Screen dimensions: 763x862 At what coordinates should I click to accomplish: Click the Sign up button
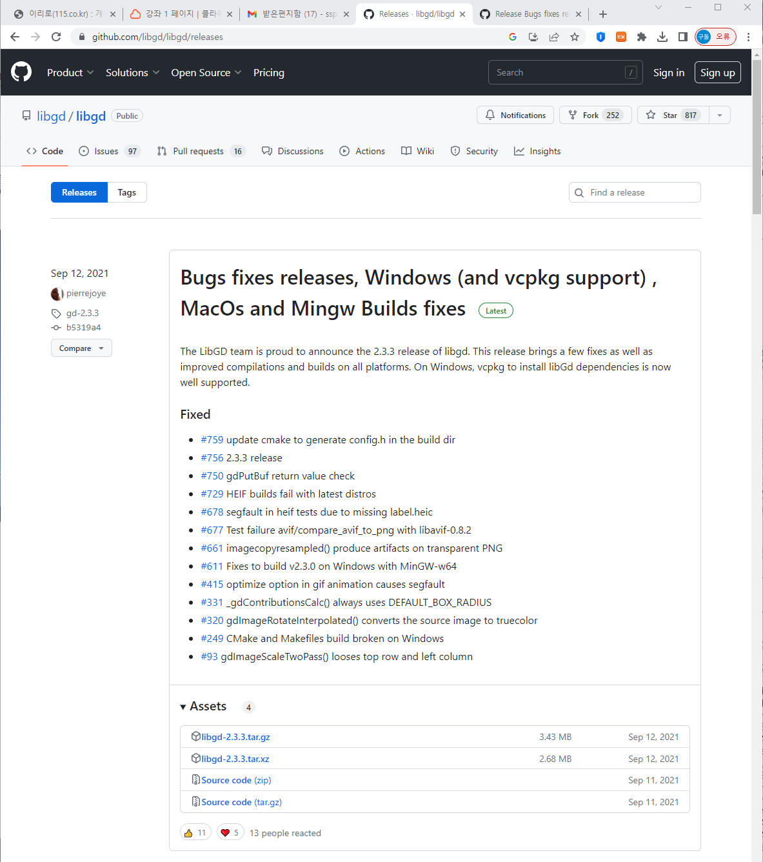718,72
